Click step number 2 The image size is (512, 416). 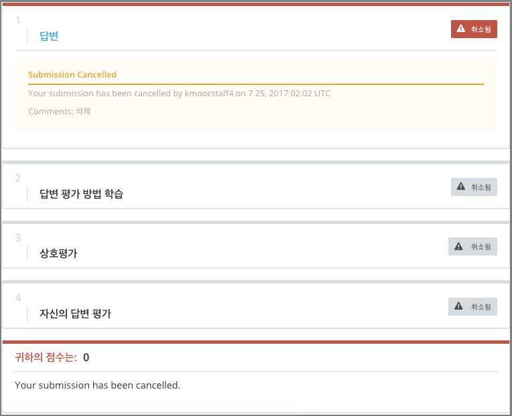pos(18,178)
